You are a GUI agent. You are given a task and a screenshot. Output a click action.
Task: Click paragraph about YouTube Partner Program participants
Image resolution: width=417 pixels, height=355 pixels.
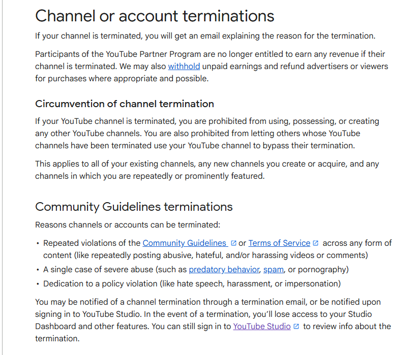(x=212, y=66)
